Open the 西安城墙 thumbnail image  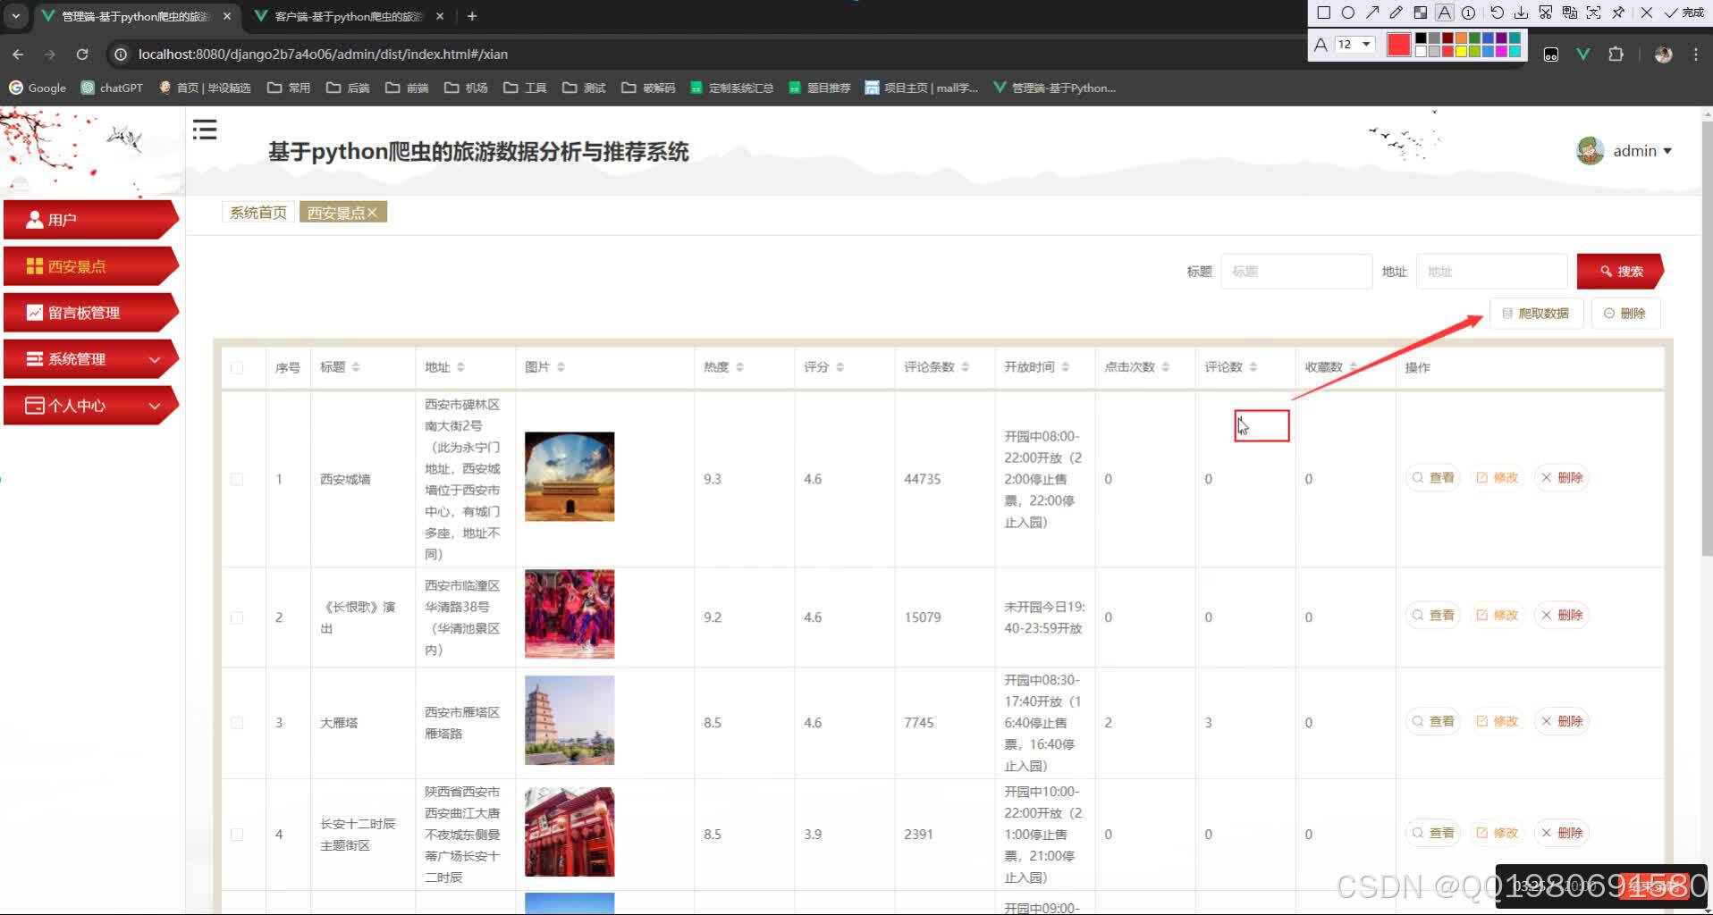(x=570, y=477)
